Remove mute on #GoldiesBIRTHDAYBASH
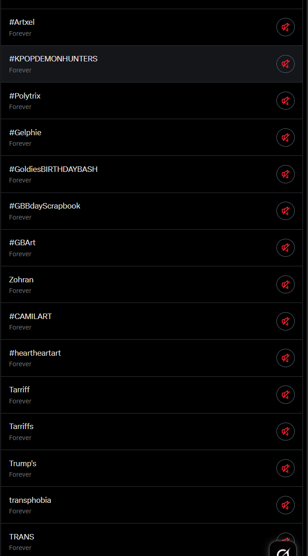308x556 pixels. pyautogui.click(x=285, y=174)
